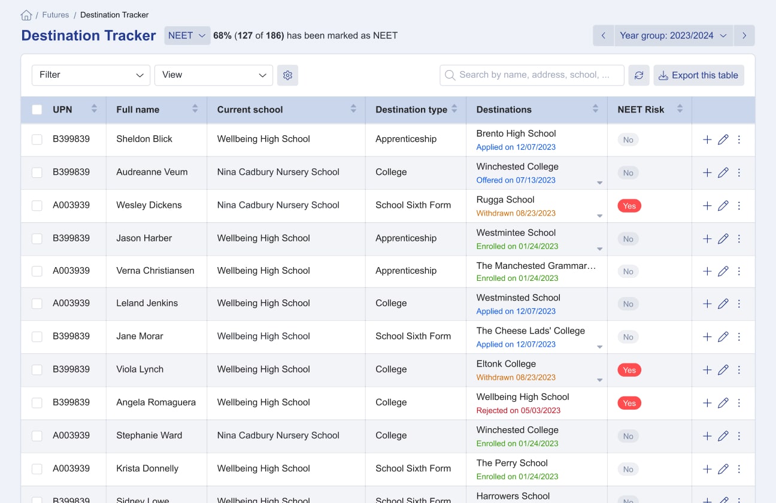Select Sheldon Blick's row checkbox
This screenshot has height=503, width=776.
click(x=37, y=140)
